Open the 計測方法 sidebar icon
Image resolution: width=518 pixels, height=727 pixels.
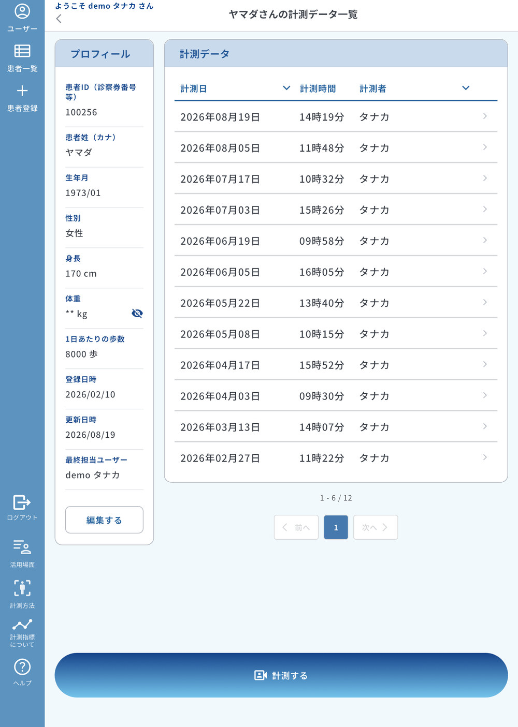pyautogui.click(x=22, y=588)
